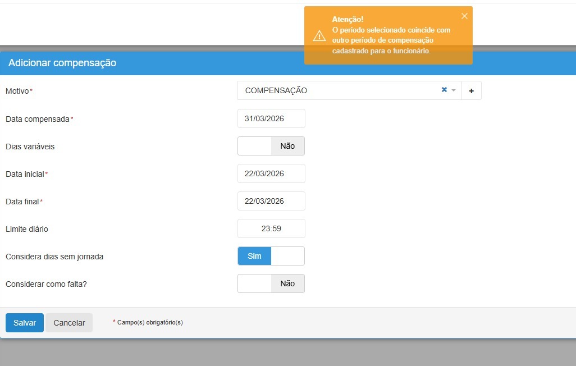Click the Motivo field label
Viewport: 576px width, 366px height.
pyautogui.click(x=17, y=91)
